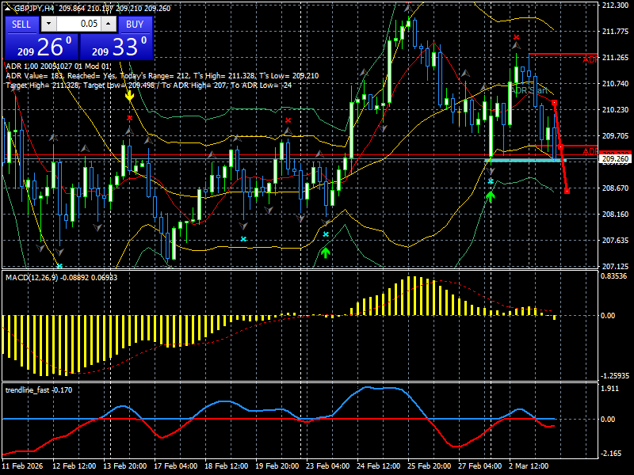Image resolution: width=634 pixels, height=475 pixels.
Task: Increase trade volume with up arrow
Action: [x=109, y=25]
